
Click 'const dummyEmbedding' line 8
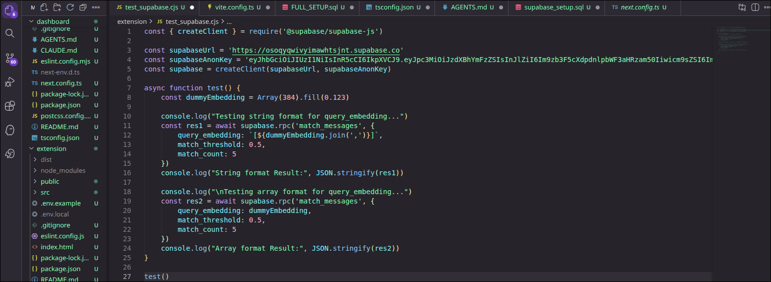255,97
